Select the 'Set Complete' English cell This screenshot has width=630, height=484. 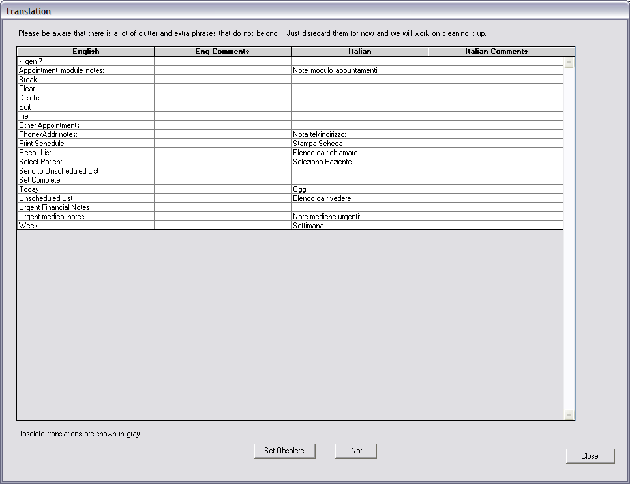point(85,180)
